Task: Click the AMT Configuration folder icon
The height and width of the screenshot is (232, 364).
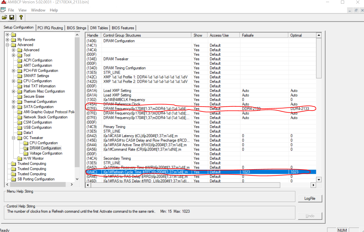Action: (20, 66)
